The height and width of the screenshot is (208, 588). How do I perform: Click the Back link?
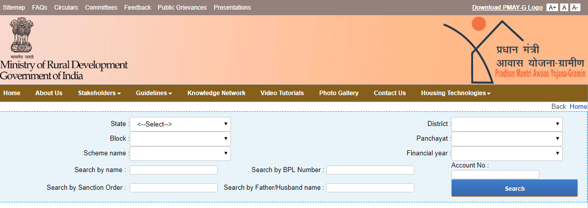pos(559,107)
